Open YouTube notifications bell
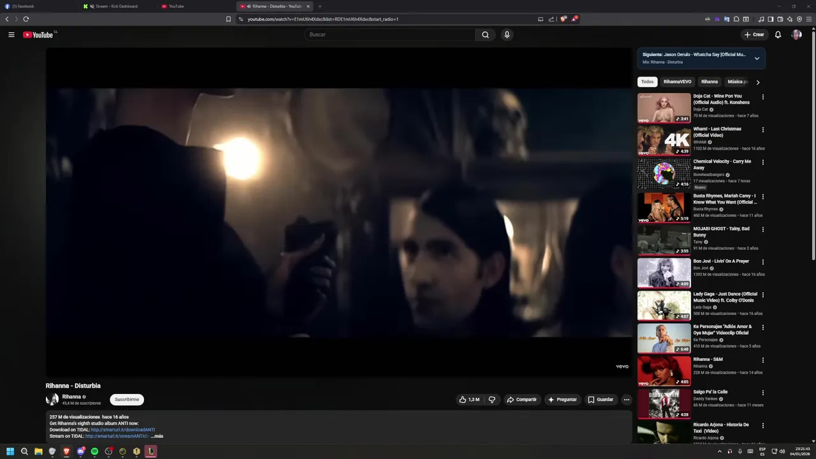 (778, 34)
